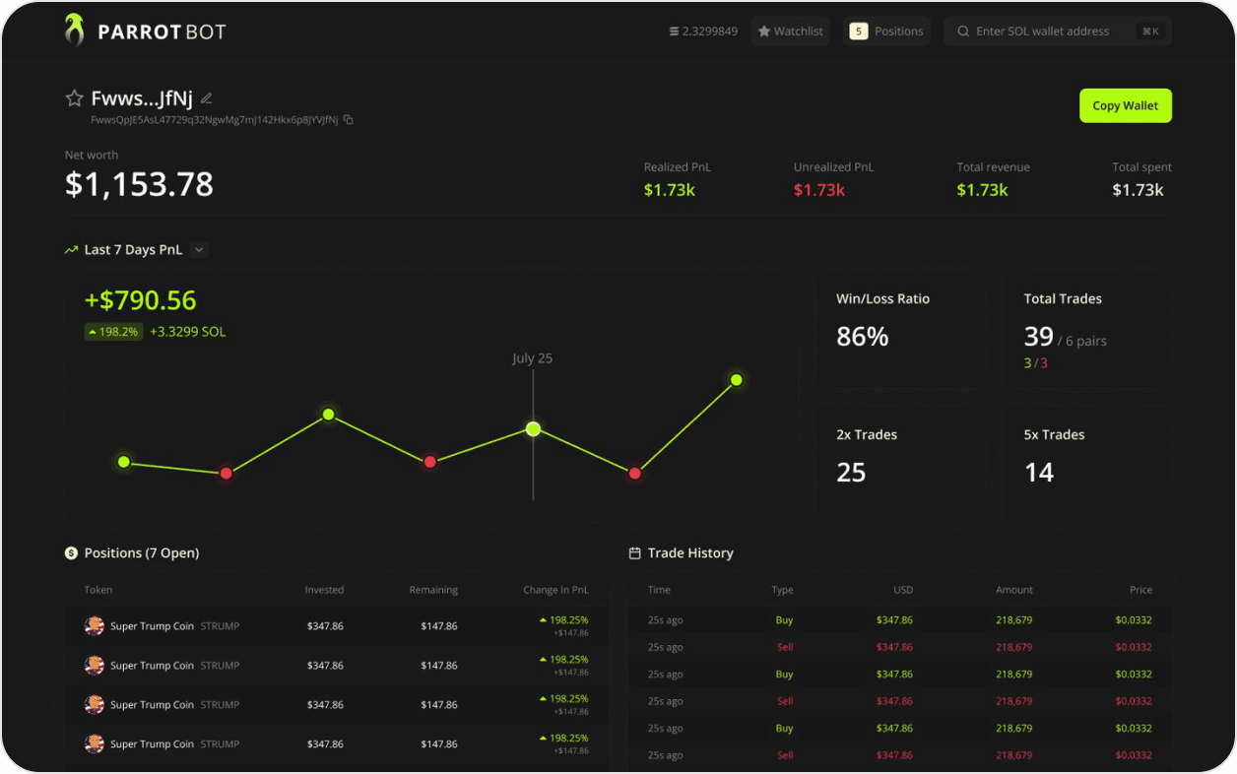Sort by the Change In PnL column header
Screen dimensions: 1237x774
coord(555,590)
